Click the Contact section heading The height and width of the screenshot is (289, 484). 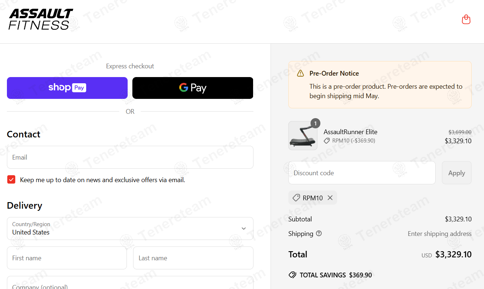click(24, 134)
